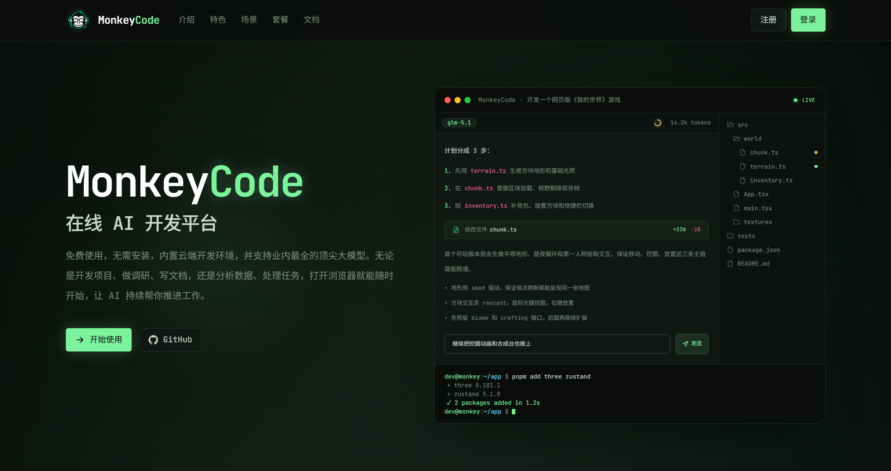Collapse the src folder
891x471 pixels.
pos(737,125)
